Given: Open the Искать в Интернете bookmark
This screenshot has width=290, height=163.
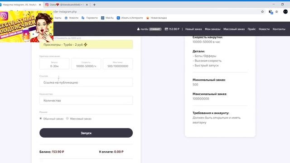Looking at the screenshot, I should [x=130, y=18].
